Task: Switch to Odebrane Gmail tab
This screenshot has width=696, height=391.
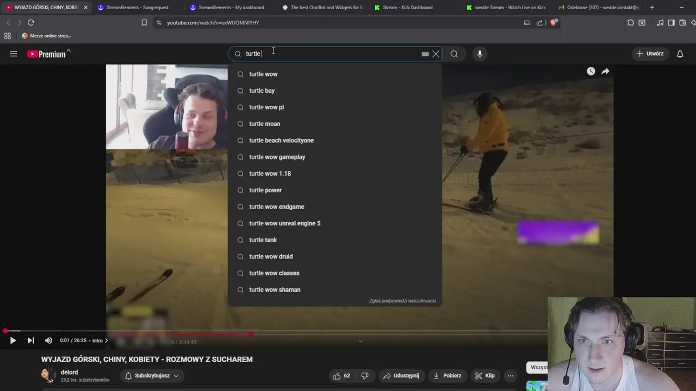Action: click(x=599, y=8)
